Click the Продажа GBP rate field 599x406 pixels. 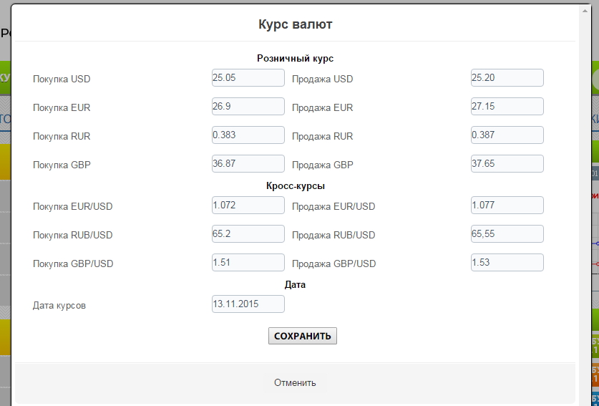point(507,164)
